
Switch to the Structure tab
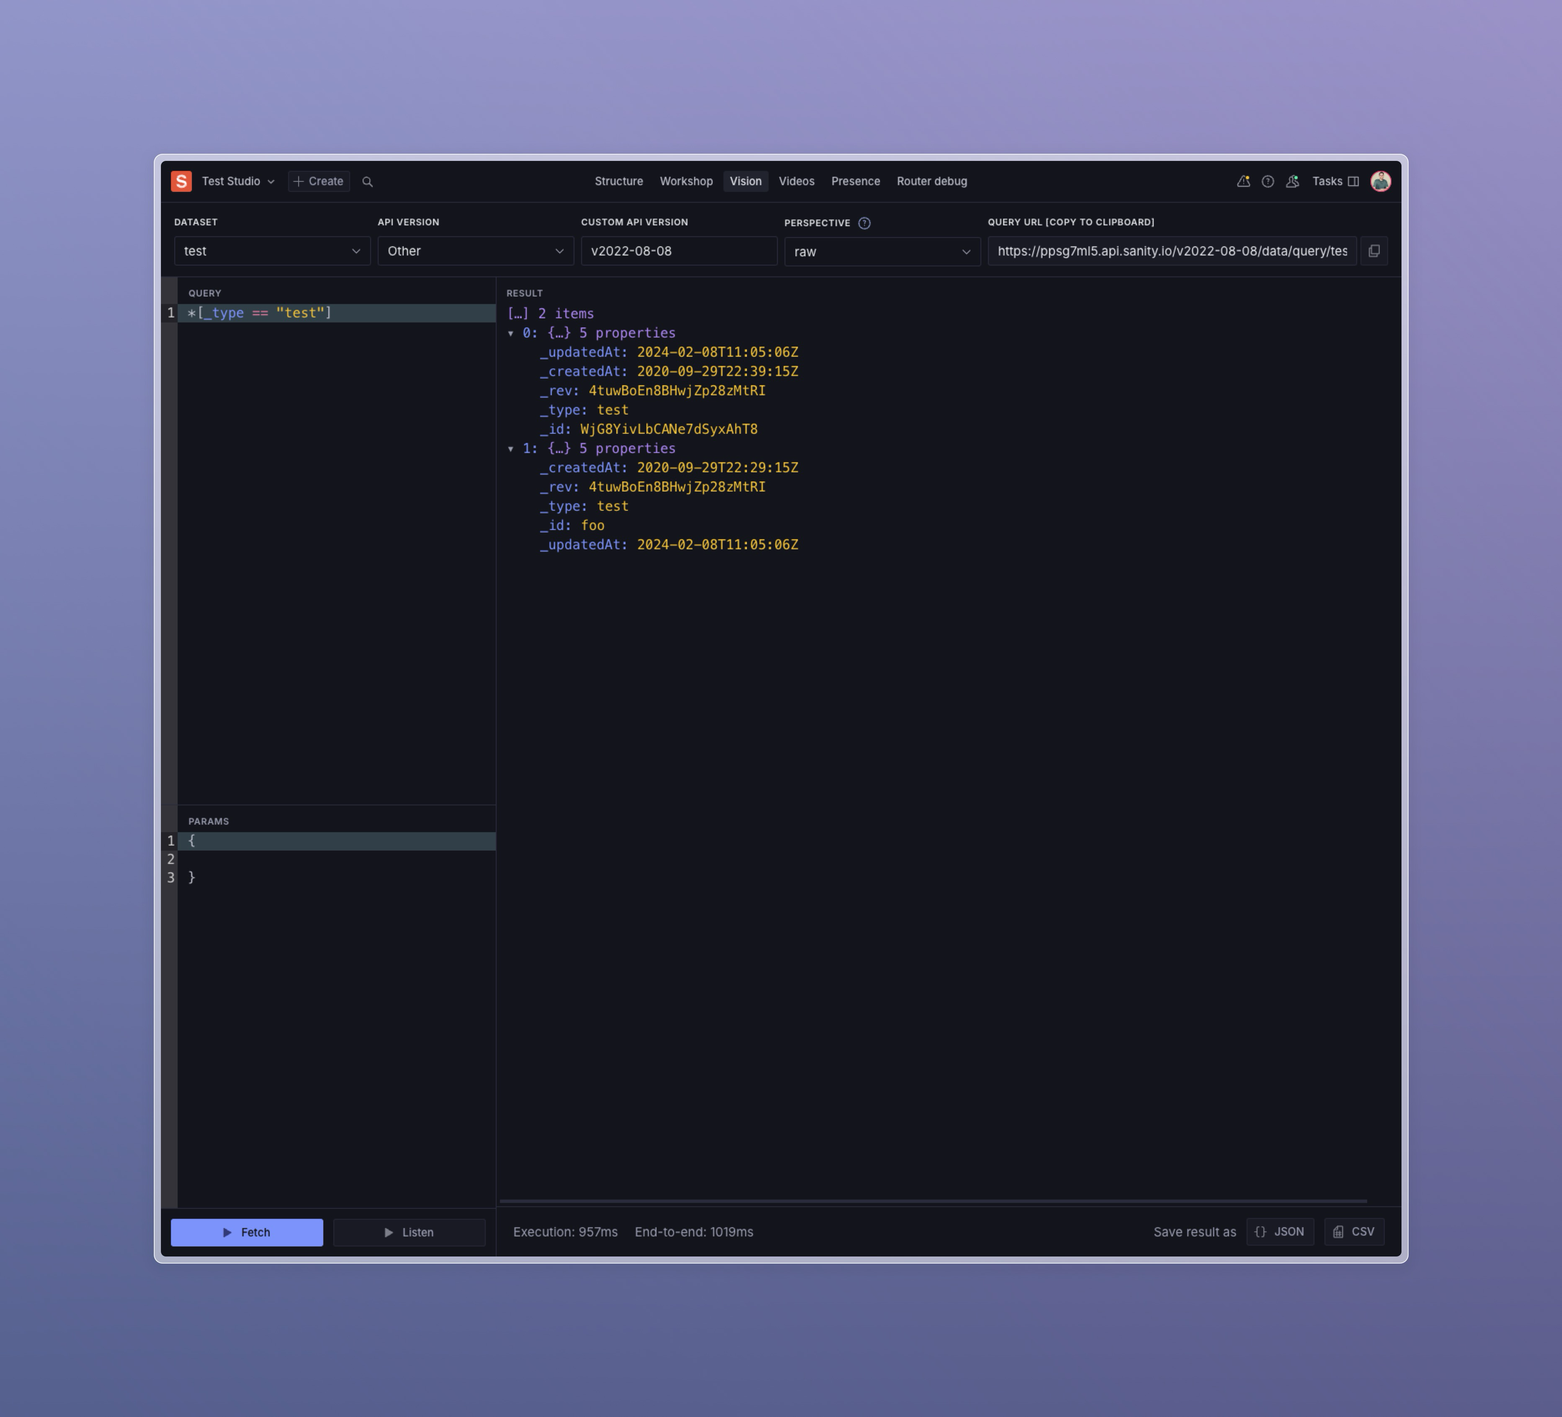(618, 181)
